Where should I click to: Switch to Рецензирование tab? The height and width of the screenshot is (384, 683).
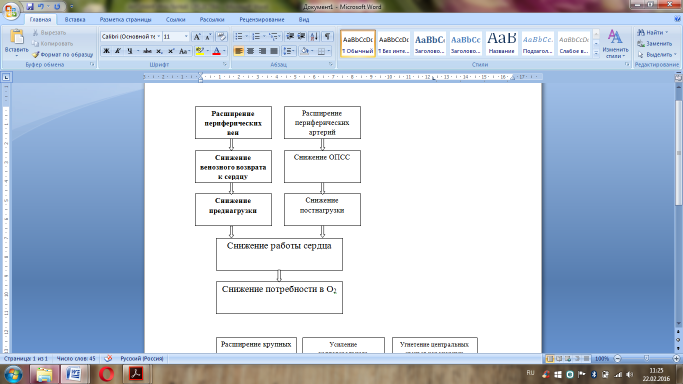point(262,19)
